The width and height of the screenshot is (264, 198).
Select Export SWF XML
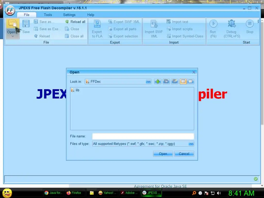124,22
